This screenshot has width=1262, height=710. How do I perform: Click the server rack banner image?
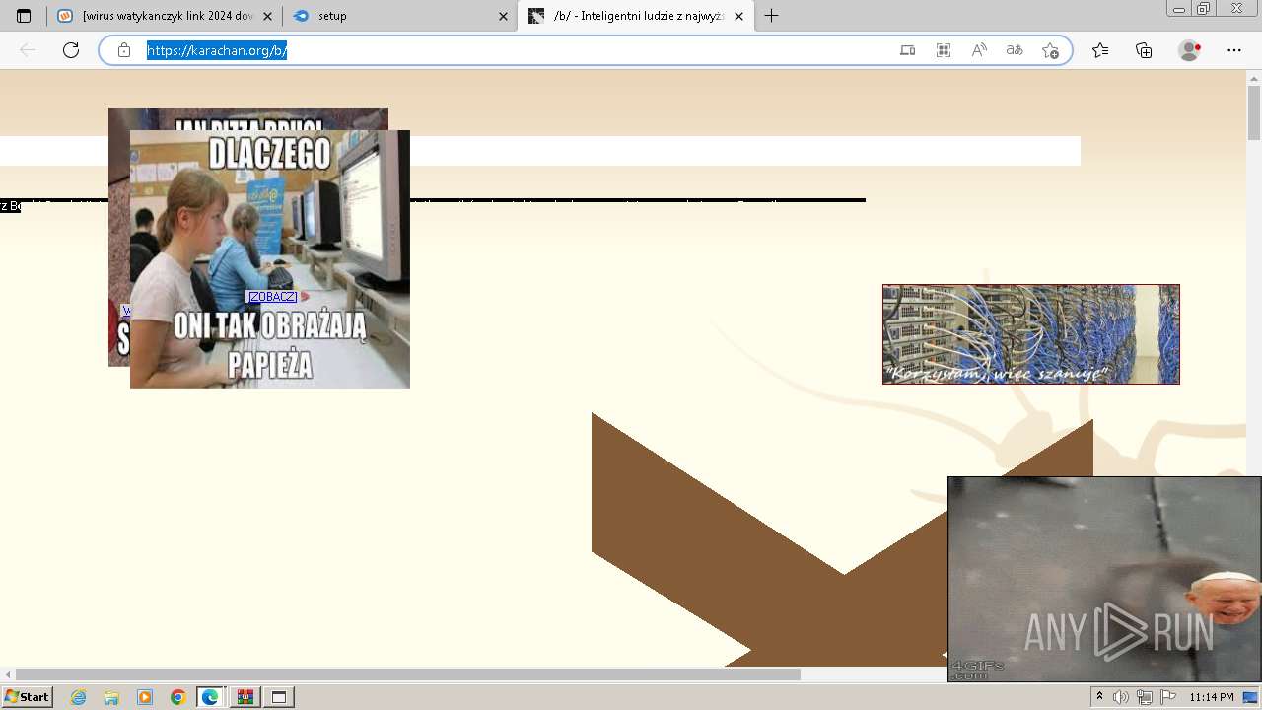[x=1031, y=334]
